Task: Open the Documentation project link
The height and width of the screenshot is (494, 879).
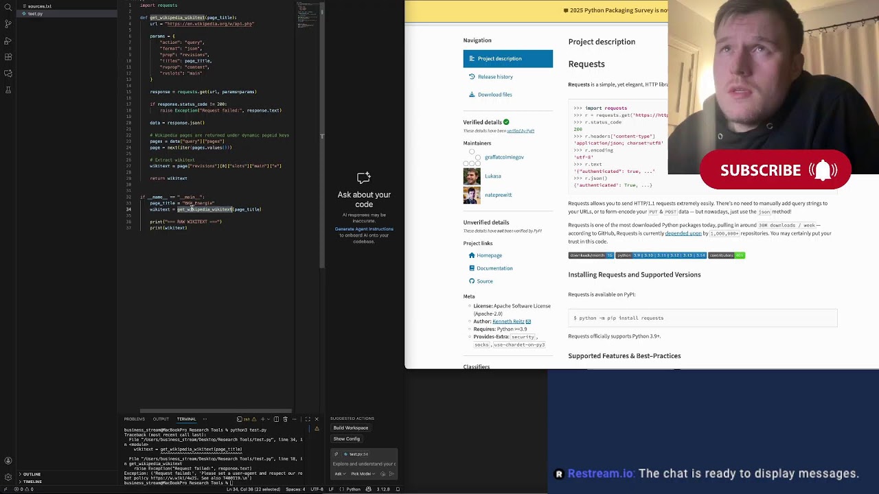Action: point(494,268)
